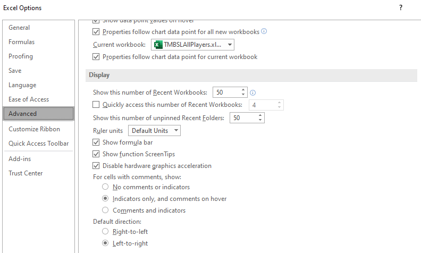The height and width of the screenshot is (253, 421).
Task: Uncheck Disable hardware graphics acceleration
Action: click(96, 166)
